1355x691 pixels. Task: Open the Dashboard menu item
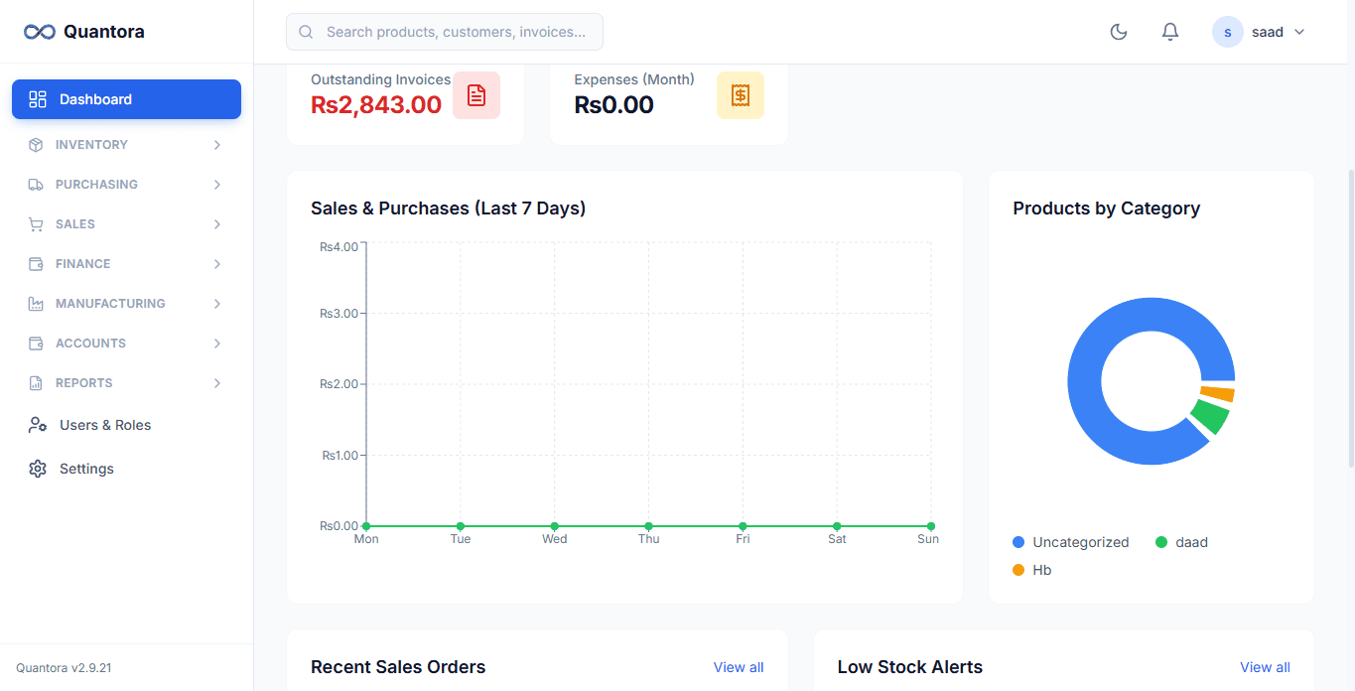click(x=126, y=99)
